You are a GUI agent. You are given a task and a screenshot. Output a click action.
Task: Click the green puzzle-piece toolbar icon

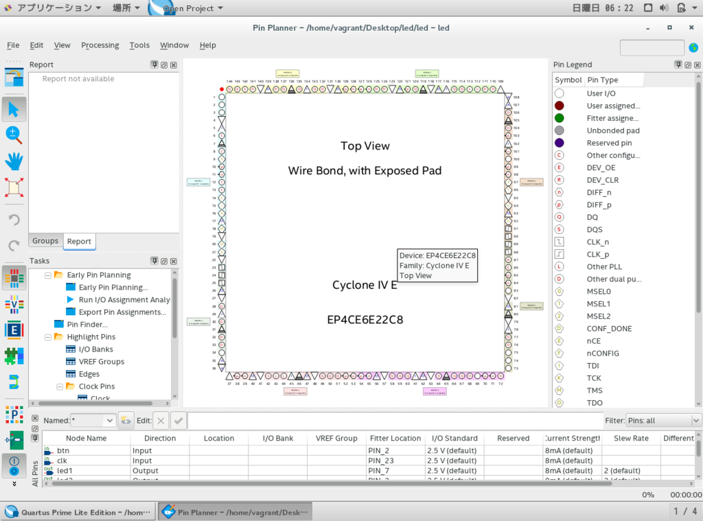click(14, 356)
